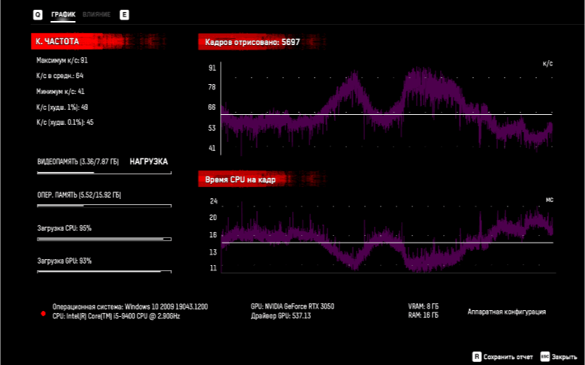Click the ВИДЕОПАМЯТЬ usage bar

(x=104, y=173)
